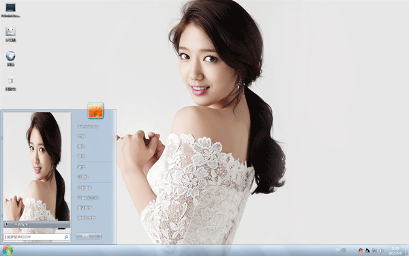Open Computer (计算机) in Start menu list
409x256 pixels.
[83, 177]
